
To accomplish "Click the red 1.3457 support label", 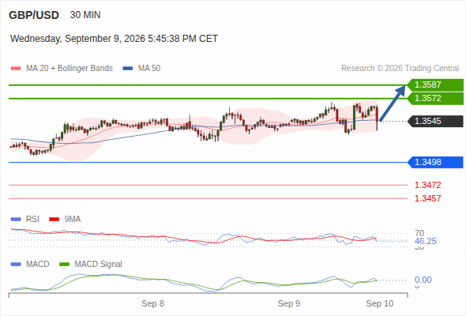I will pyautogui.click(x=427, y=198).
